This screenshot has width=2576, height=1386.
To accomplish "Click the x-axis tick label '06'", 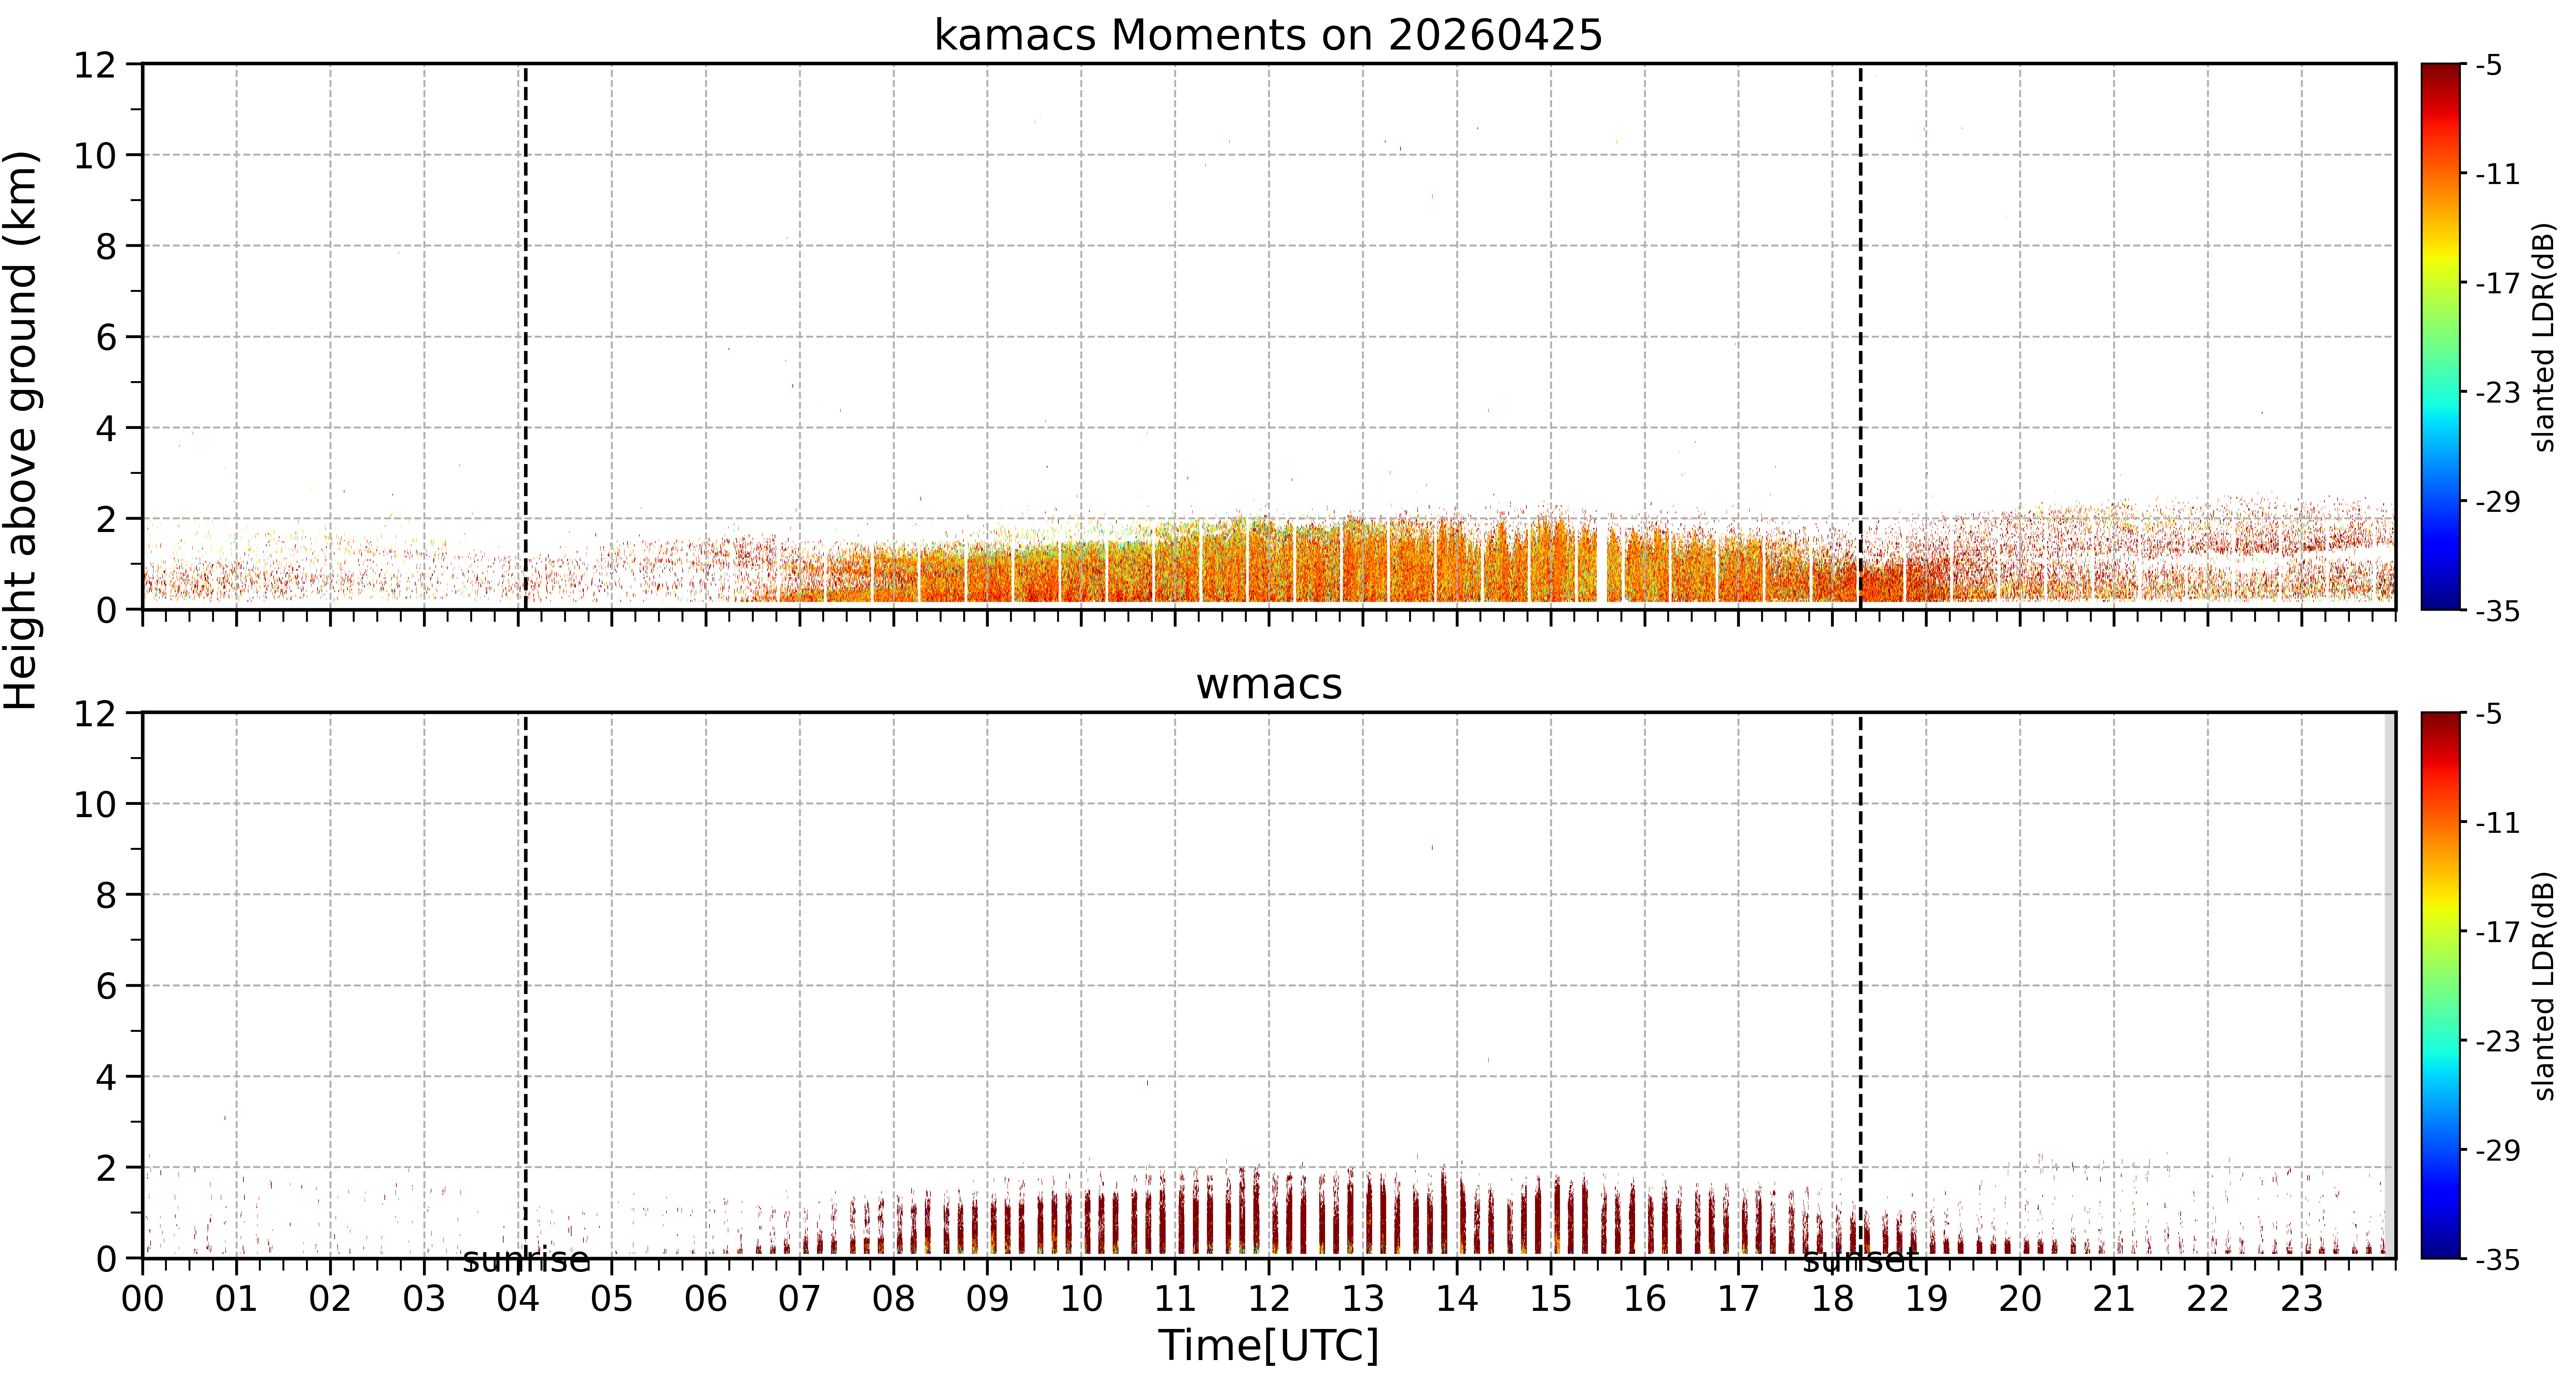I will click(706, 1299).
